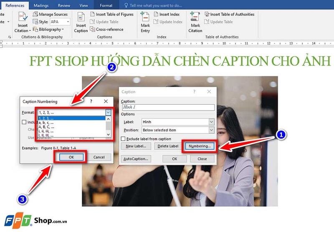Click the New Label button

pos(136,146)
